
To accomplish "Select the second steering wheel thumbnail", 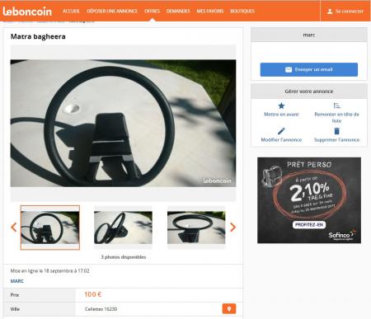I will pyautogui.click(x=123, y=228).
